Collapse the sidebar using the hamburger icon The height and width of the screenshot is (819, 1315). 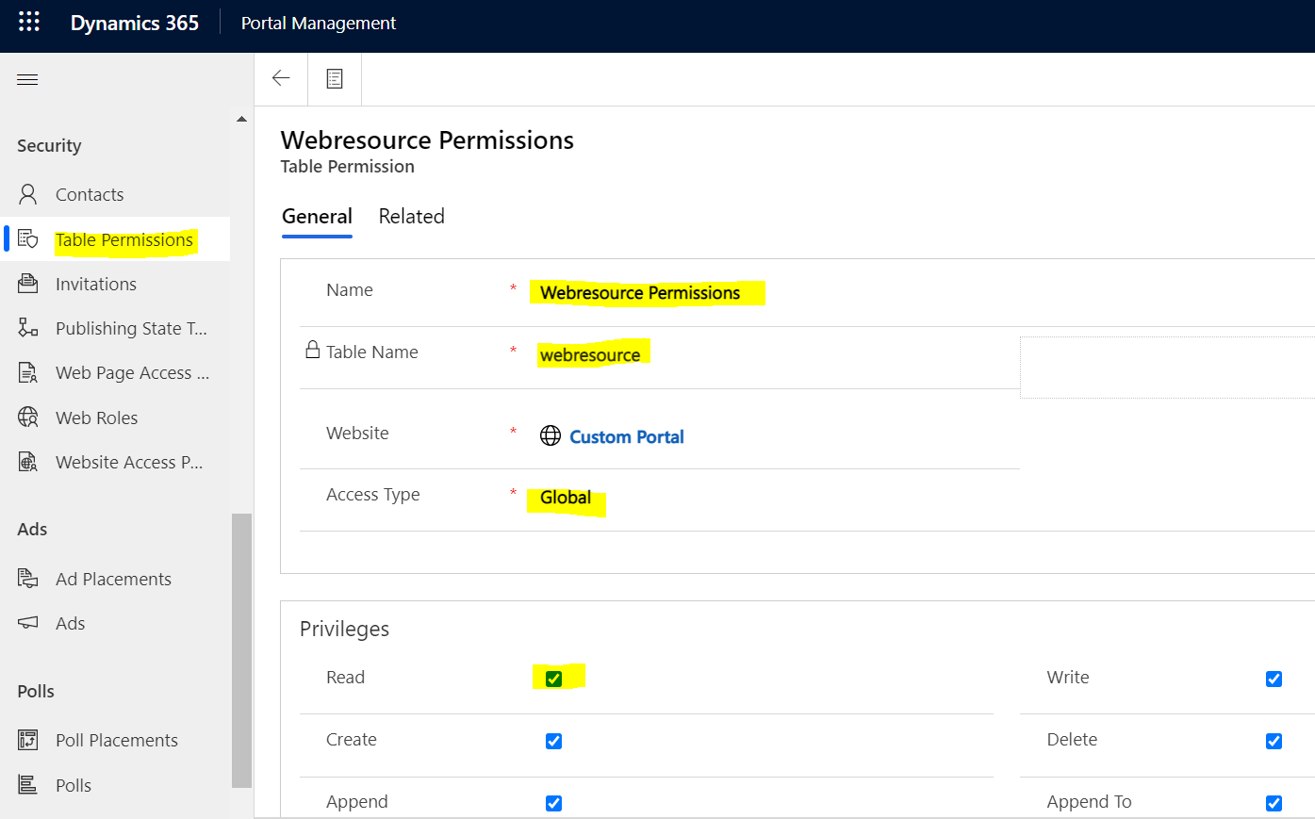pos(26,79)
